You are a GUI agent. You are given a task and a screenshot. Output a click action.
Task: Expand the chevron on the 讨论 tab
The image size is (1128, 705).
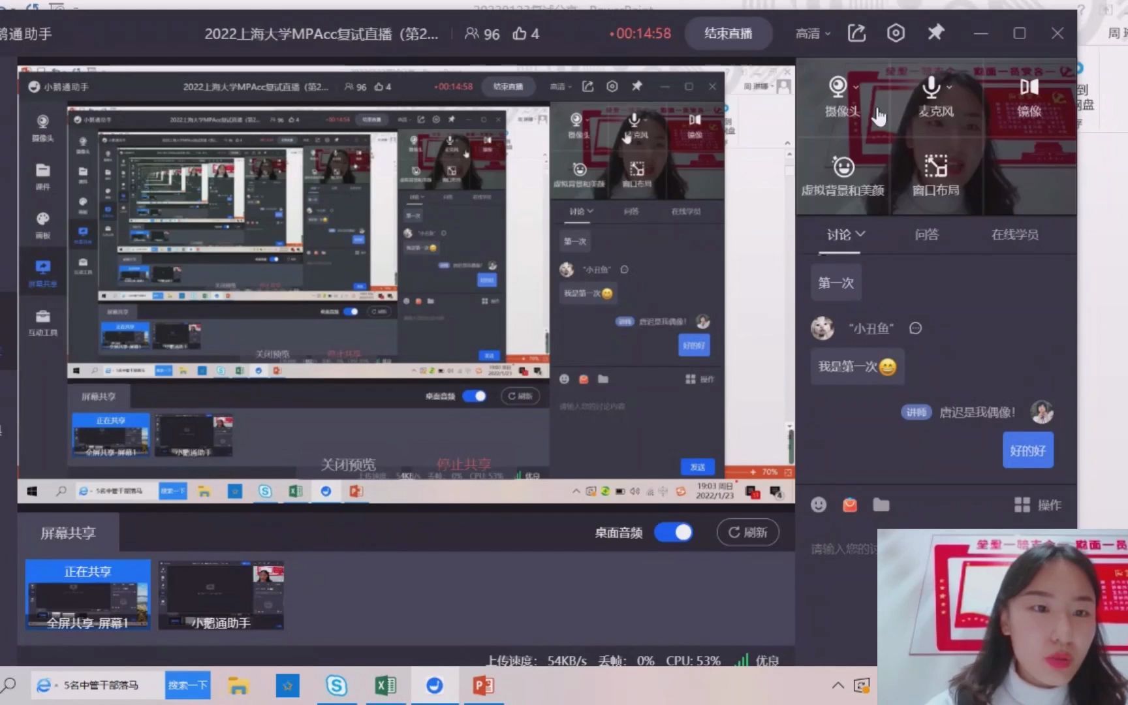[x=860, y=234]
